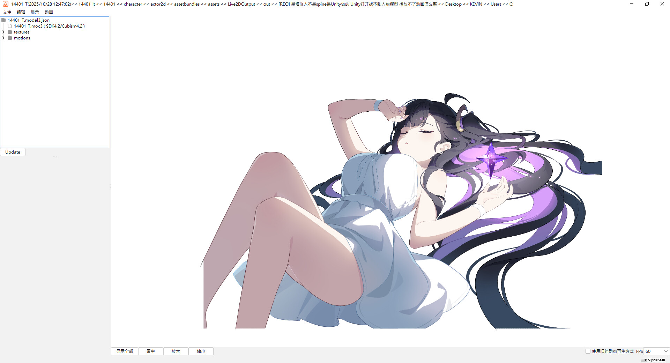This screenshot has width=670, height=363.
Task: Select the 14401_T.model3.json folder icon
Action: pyautogui.click(x=4, y=20)
